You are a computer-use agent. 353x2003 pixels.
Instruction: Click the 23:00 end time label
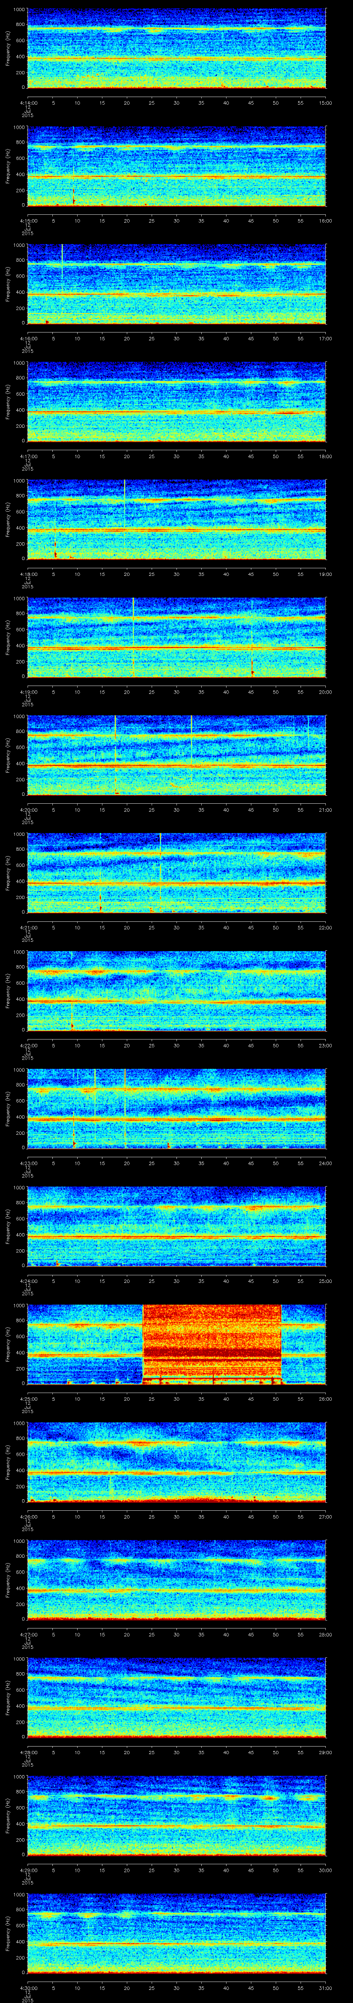click(325, 1045)
